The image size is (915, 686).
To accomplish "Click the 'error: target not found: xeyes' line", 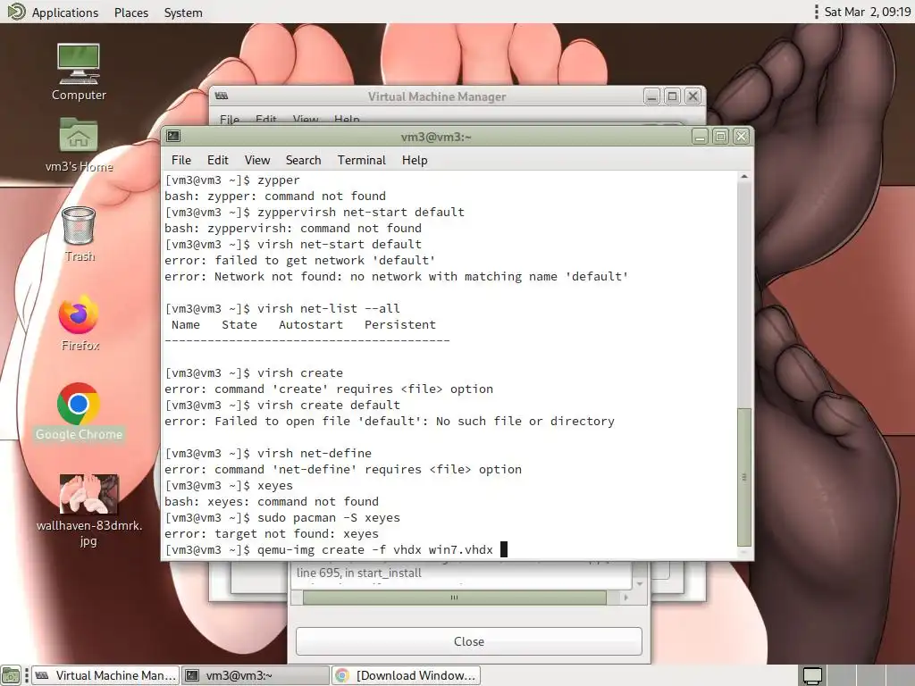I will tap(272, 533).
